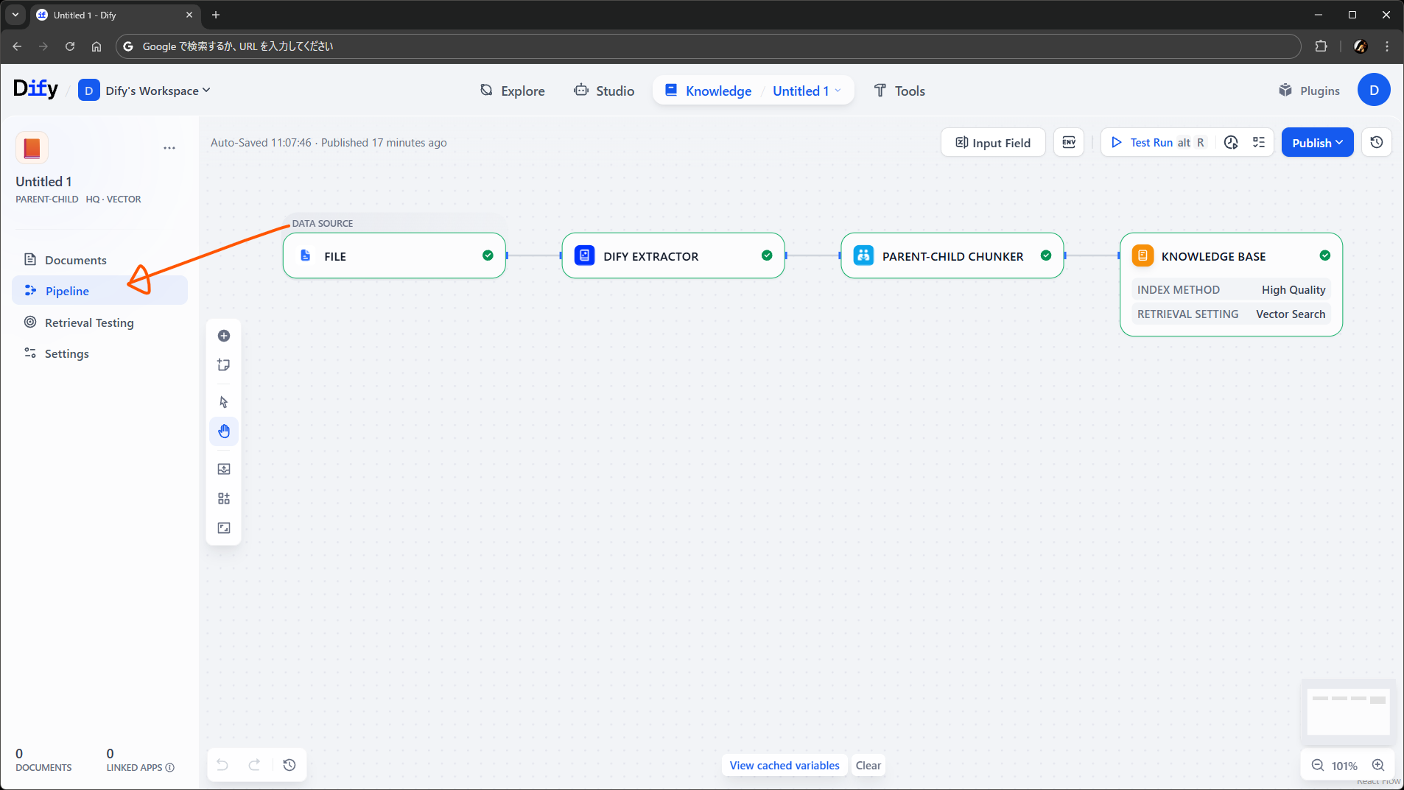1404x790 pixels.
Task: Open the ENV environment variables icon
Action: [x=1069, y=143]
